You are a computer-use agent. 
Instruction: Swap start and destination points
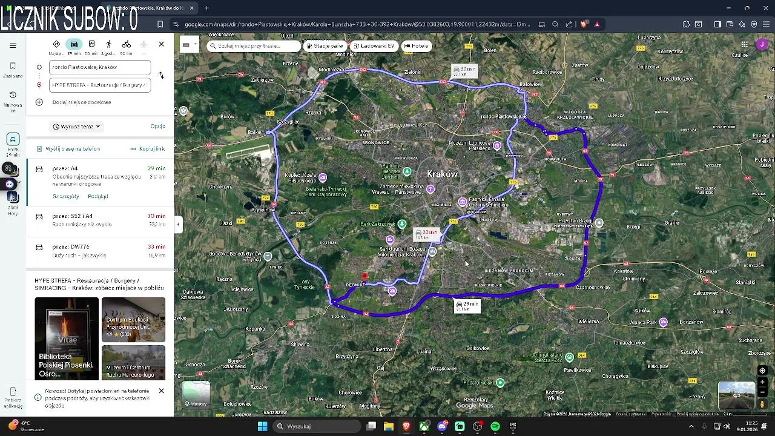tap(161, 75)
